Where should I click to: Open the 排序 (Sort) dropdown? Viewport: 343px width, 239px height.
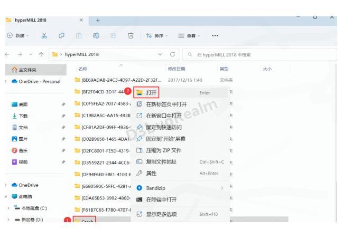click(x=157, y=35)
